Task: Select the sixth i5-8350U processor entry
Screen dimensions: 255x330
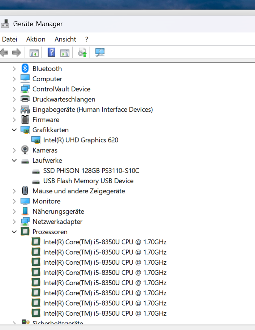Action: (105, 293)
